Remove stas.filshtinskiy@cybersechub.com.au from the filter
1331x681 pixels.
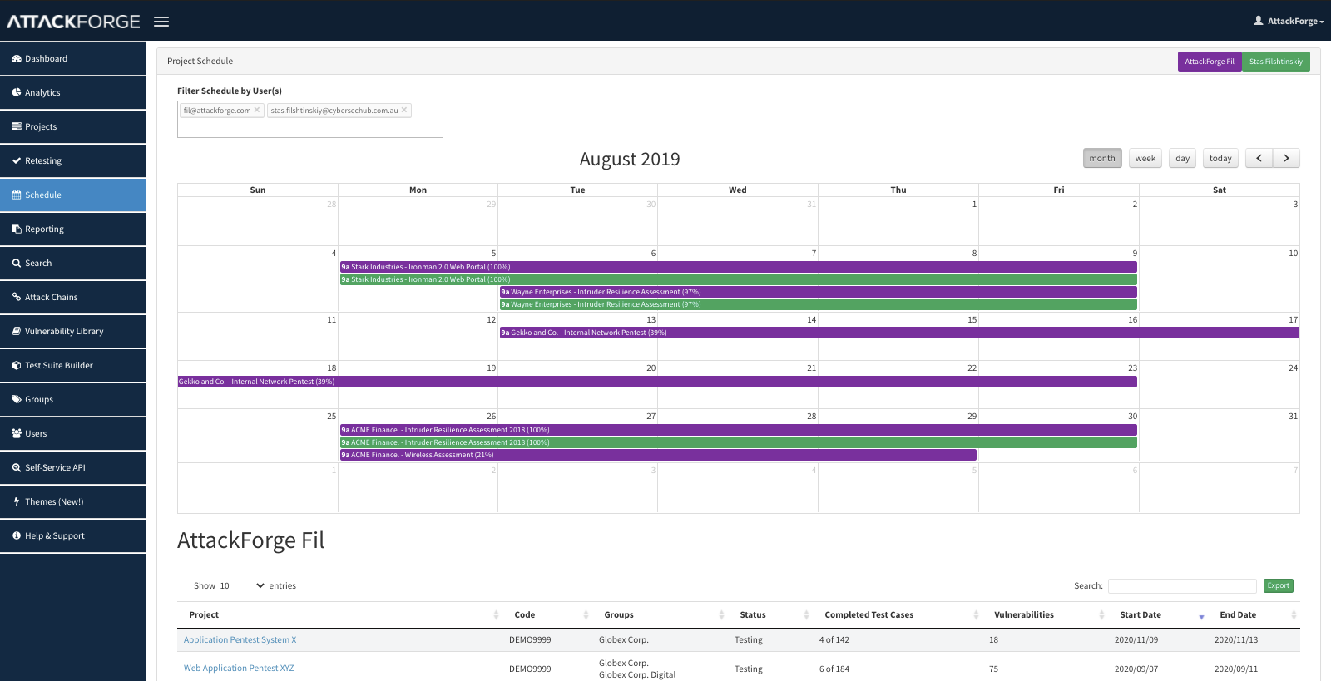(404, 110)
